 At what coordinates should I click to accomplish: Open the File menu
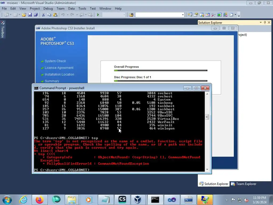pyautogui.click(x=4, y=8)
